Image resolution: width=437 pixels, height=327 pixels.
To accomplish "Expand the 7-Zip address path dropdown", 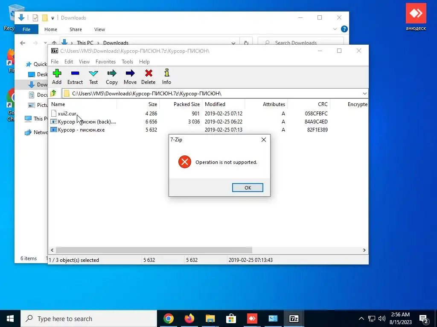I will (x=364, y=93).
